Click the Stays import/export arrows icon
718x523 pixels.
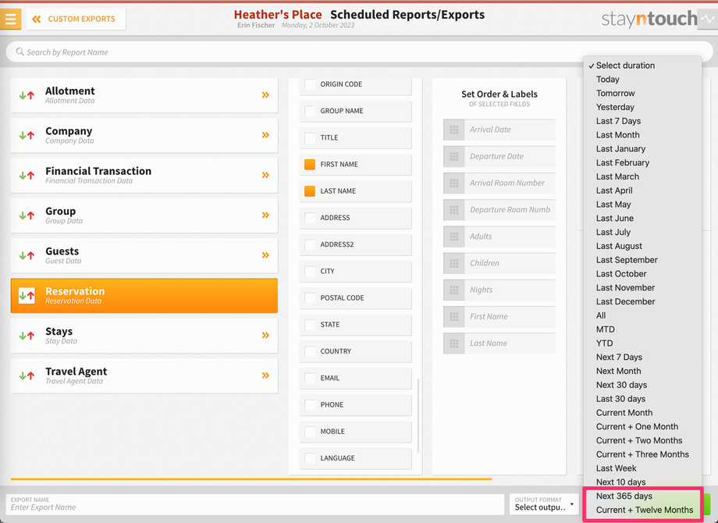(27, 335)
